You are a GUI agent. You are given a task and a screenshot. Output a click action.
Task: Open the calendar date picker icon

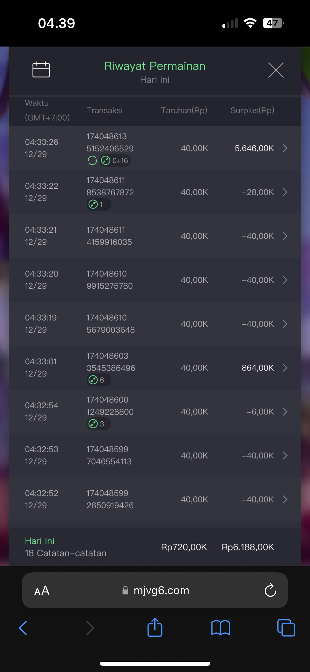[x=41, y=70]
